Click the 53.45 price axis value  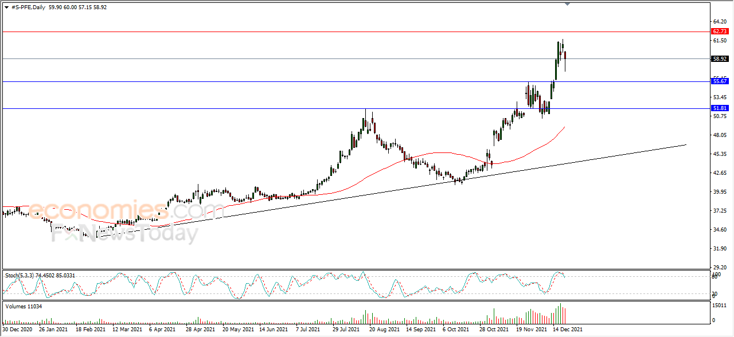pyautogui.click(x=720, y=97)
